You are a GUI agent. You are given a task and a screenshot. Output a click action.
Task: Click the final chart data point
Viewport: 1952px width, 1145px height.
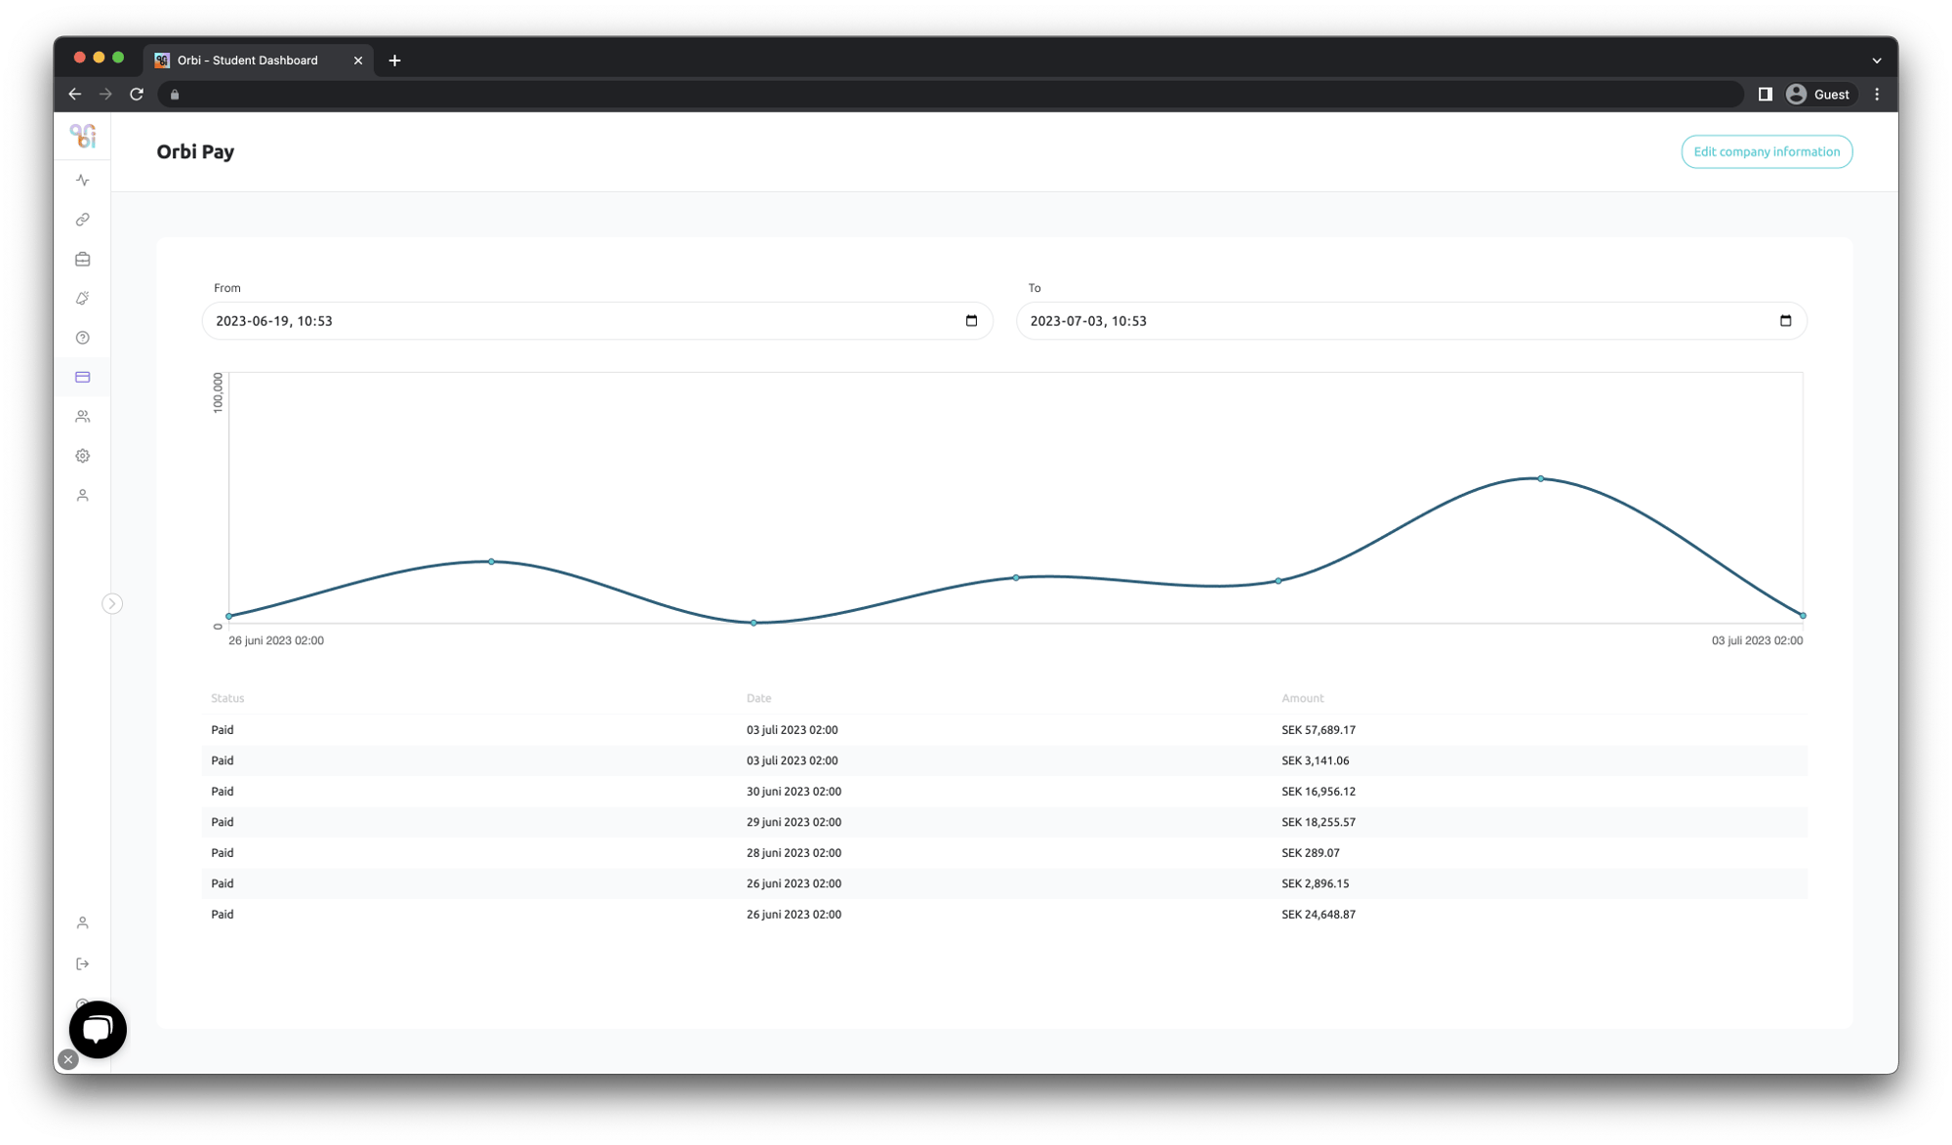coord(1803,616)
